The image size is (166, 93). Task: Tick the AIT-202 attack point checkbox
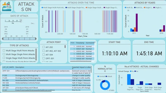(44, 47)
